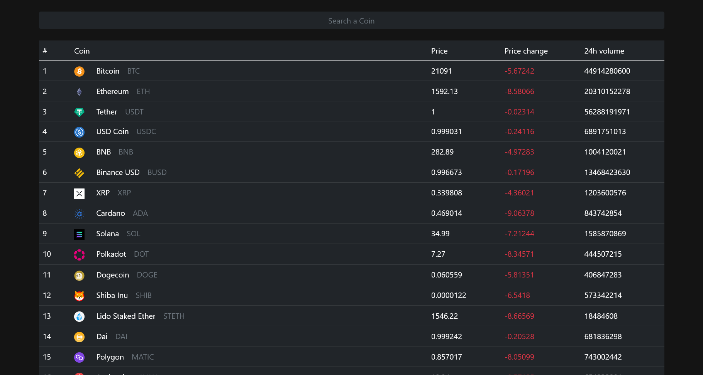Click Bitcoin's price change -5.67242
Screen dimensions: 703x375
(x=519, y=71)
